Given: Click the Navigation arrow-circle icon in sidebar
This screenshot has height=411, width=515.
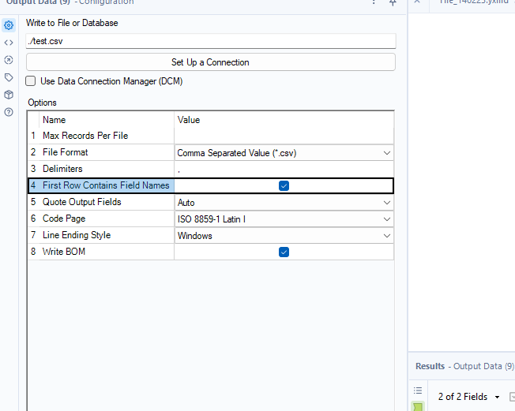Looking at the screenshot, I should tap(9, 60).
